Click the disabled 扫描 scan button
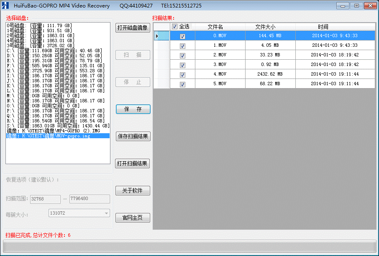This screenshot has width=379, height=256. (133, 55)
